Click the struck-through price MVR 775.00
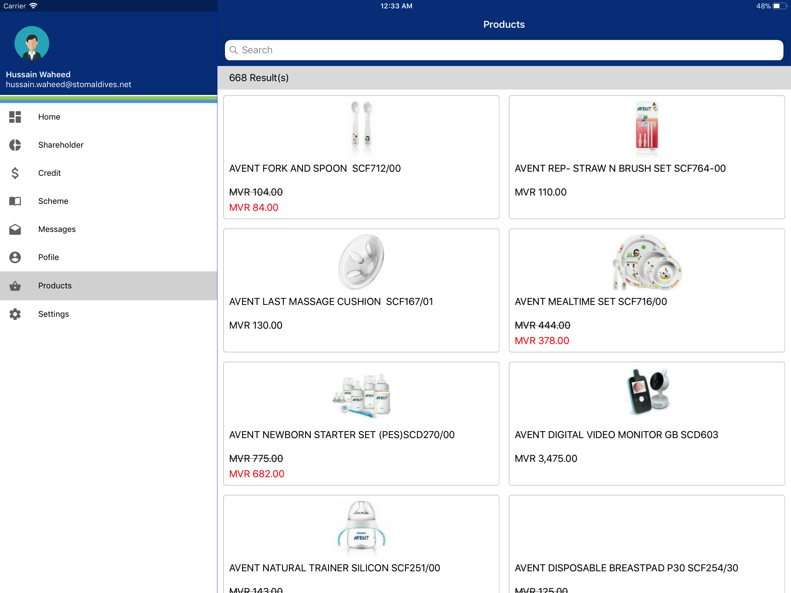Image resolution: width=791 pixels, height=593 pixels. click(x=256, y=459)
